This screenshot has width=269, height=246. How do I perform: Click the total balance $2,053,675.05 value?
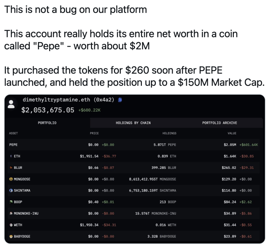click(x=47, y=110)
